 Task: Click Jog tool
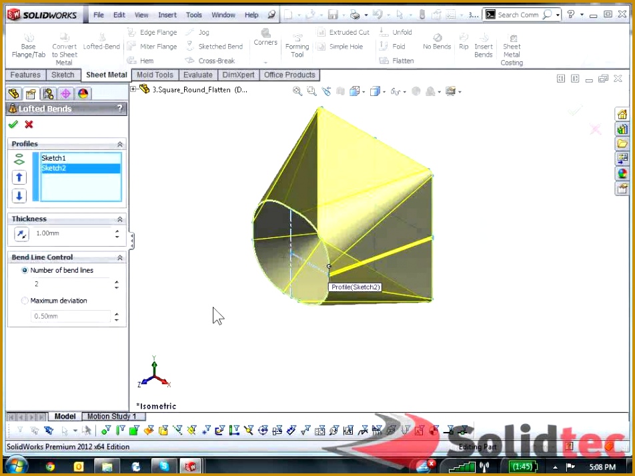coord(198,32)
